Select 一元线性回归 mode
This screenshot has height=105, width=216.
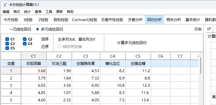20,29
